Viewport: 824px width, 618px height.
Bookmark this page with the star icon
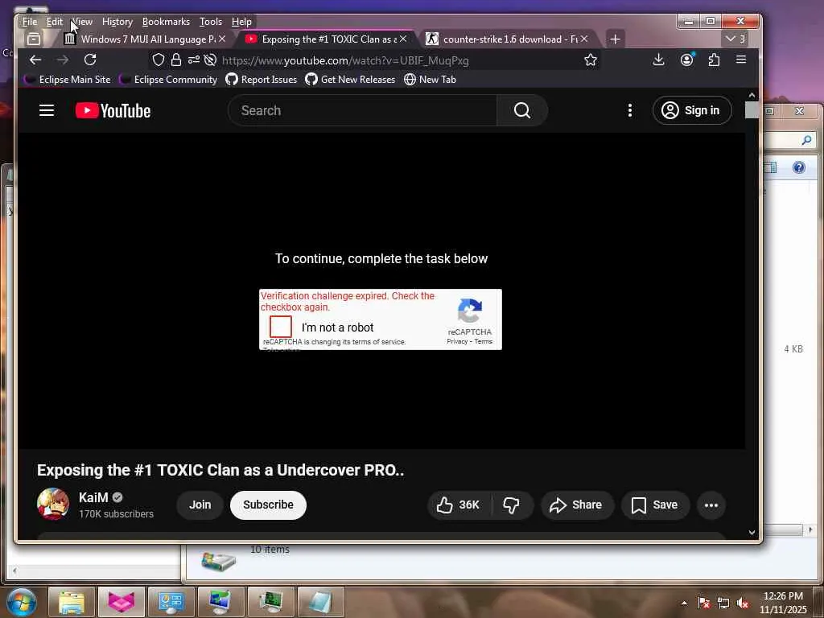click(591, 60)
